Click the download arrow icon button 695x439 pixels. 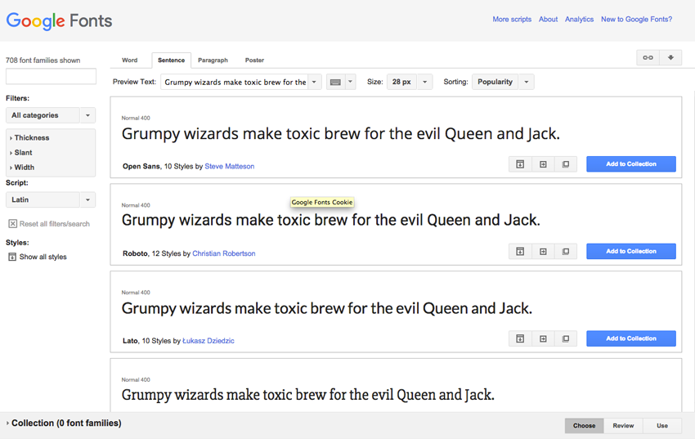pyautogui.click(x=671, y=58)
